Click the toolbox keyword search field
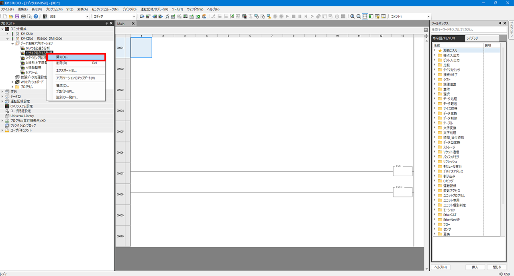The width and height of the screenshot is (514, 276). tap(466, 30)
